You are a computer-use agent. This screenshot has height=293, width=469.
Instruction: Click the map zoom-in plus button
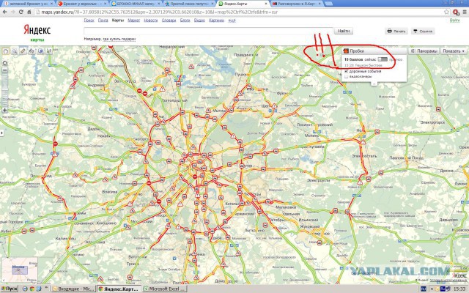click(5, 110)
